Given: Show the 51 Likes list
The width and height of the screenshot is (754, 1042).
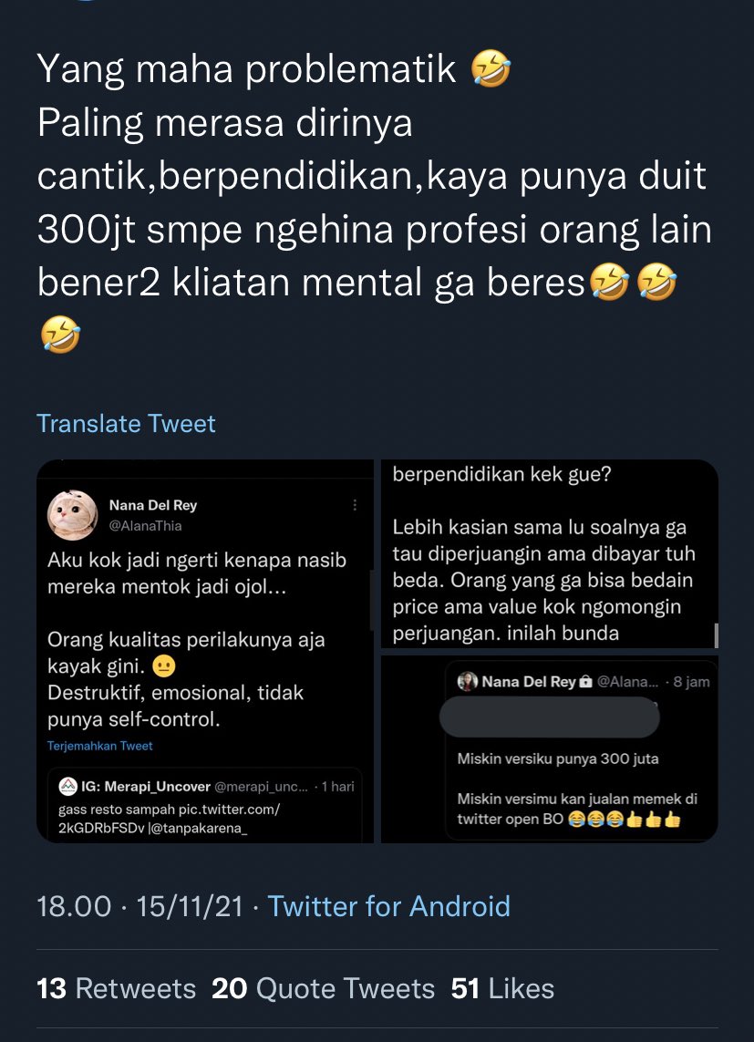Looking at the screenshot, I should tap(502, 988).
